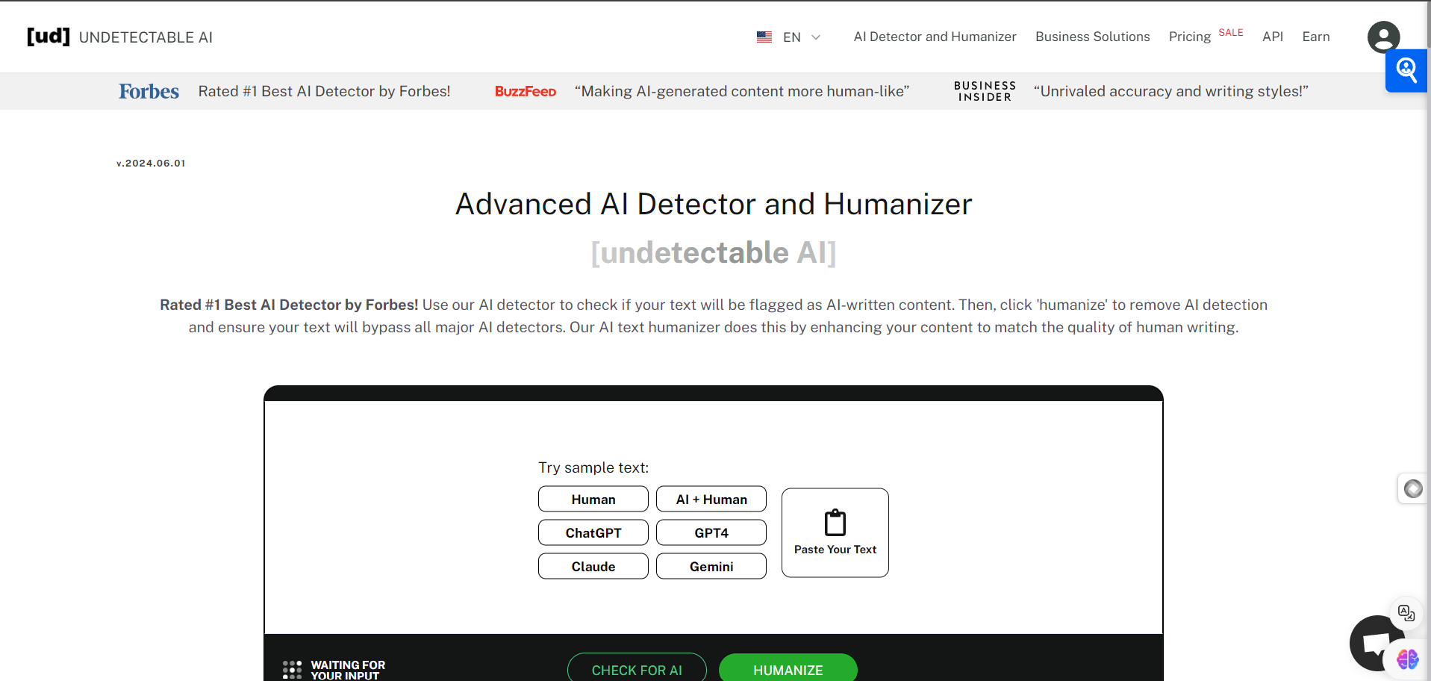Image resolution: width=1431 pixels, height=681 pixels.
Task: Click the version label v.2024.06.01
Action: pos(151,163)
